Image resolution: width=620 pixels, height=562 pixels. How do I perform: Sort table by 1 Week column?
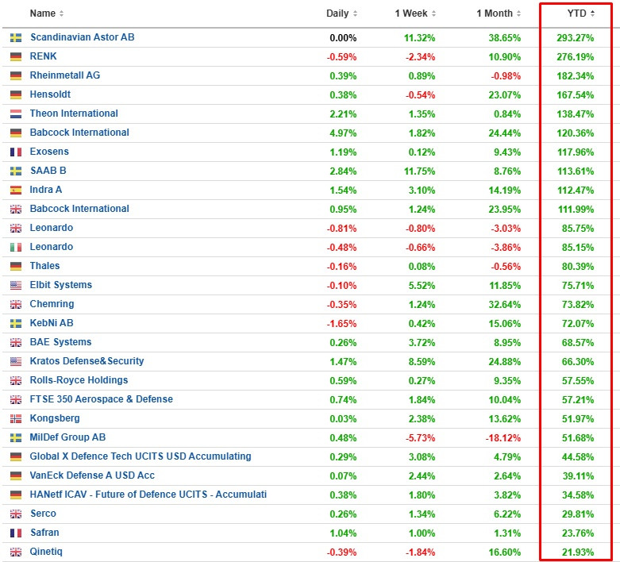pos(415,13)
